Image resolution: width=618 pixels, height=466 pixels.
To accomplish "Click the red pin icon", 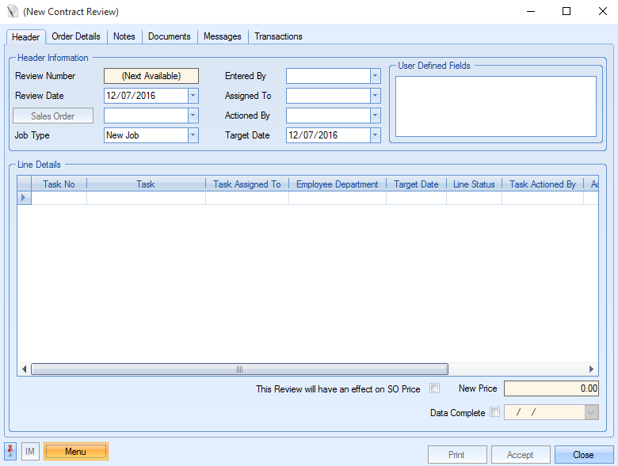I will coord(10,452).
